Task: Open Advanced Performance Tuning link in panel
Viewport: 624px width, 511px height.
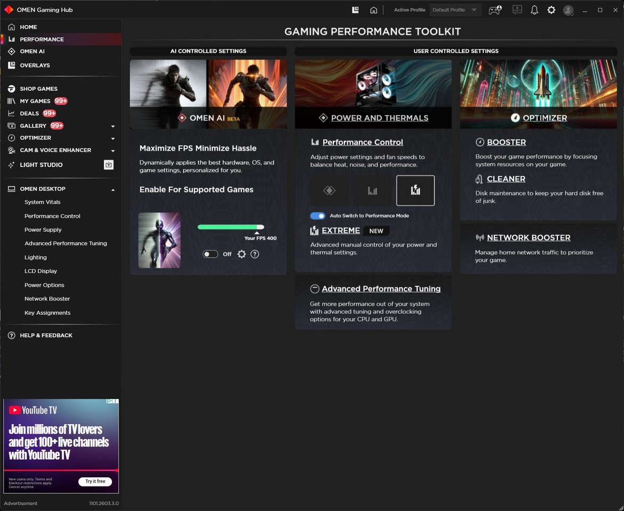Action: click(381, 289)
